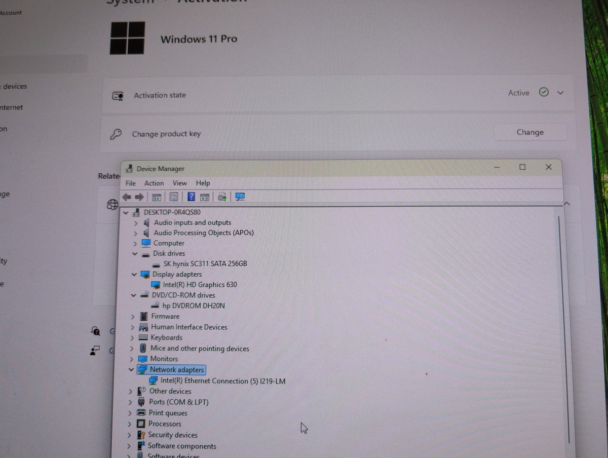Click the Security devices key icon
This screenshot has width=608, height=458.
pos(141,435)
